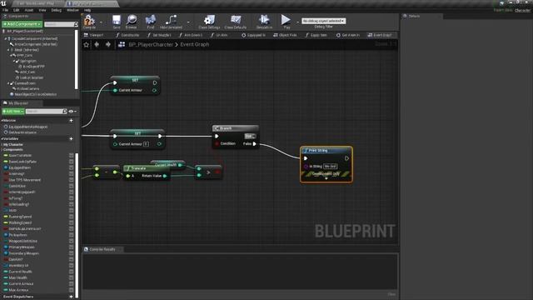Click the My Blueprint search field
Image resolution: width=533 pixels, height=300 pixels.
coord(47,111)
